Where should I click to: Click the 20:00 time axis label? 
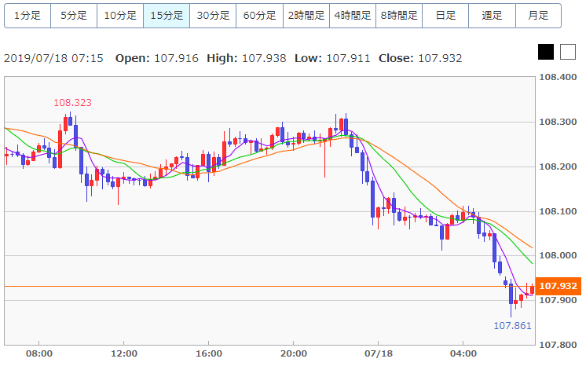pyautogui.click(x=293, y=353)
